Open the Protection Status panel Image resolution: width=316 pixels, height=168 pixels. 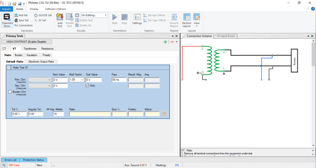click(34, 160)
